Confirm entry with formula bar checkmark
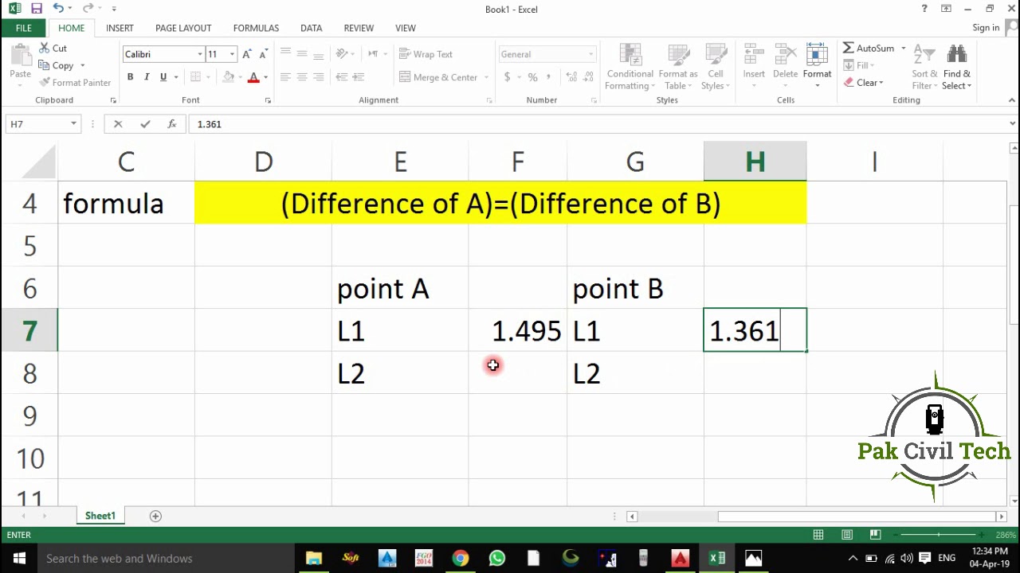The height and width of the screenshot is (573, 1020). tap(144, 124)
